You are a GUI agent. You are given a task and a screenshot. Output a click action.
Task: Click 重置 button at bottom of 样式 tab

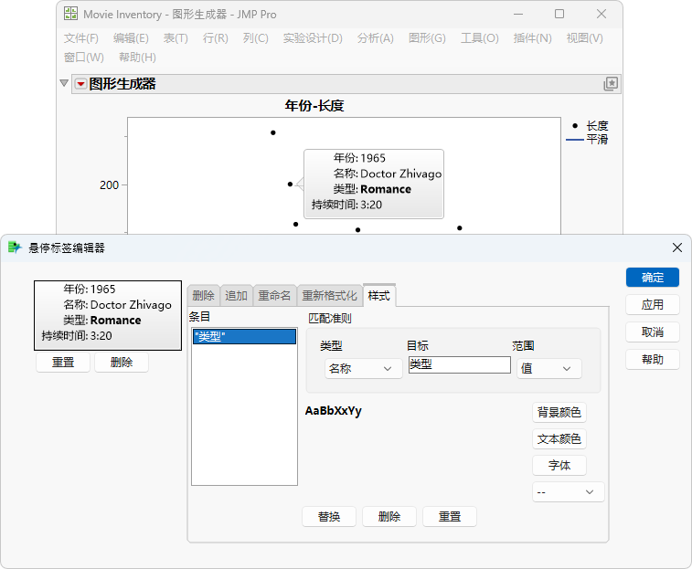pos(449,517)
